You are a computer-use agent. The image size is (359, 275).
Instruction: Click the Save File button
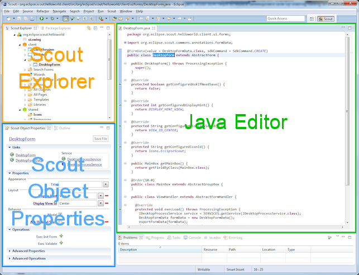(x=100, y=139)
